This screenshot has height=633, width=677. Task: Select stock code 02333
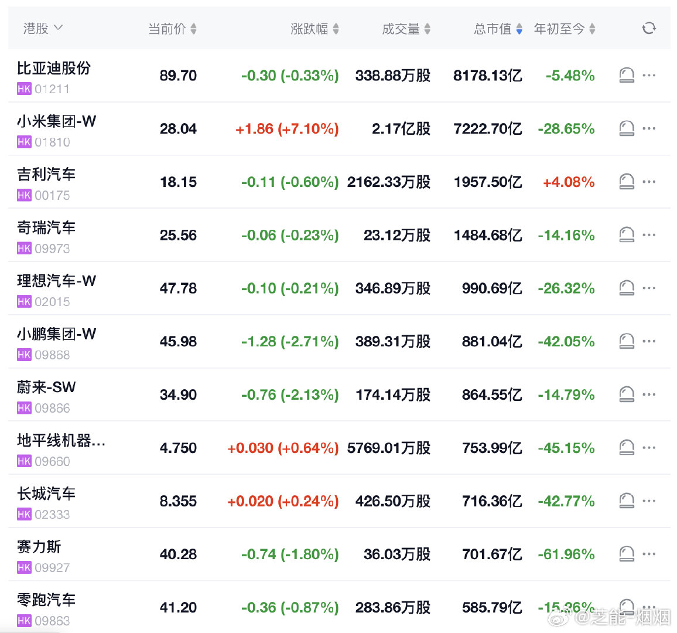(x=52, y=515)
